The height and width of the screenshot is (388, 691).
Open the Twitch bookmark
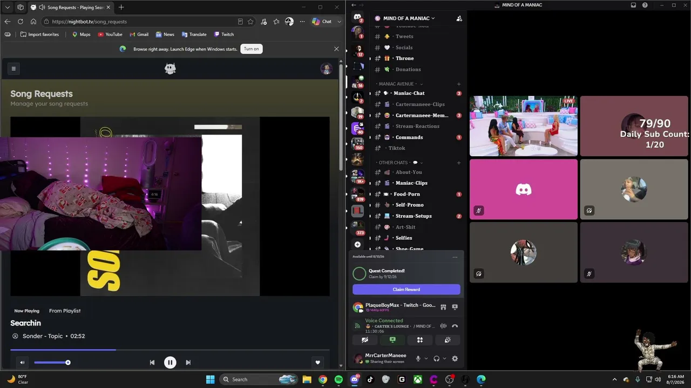click(x=224, y=34)
